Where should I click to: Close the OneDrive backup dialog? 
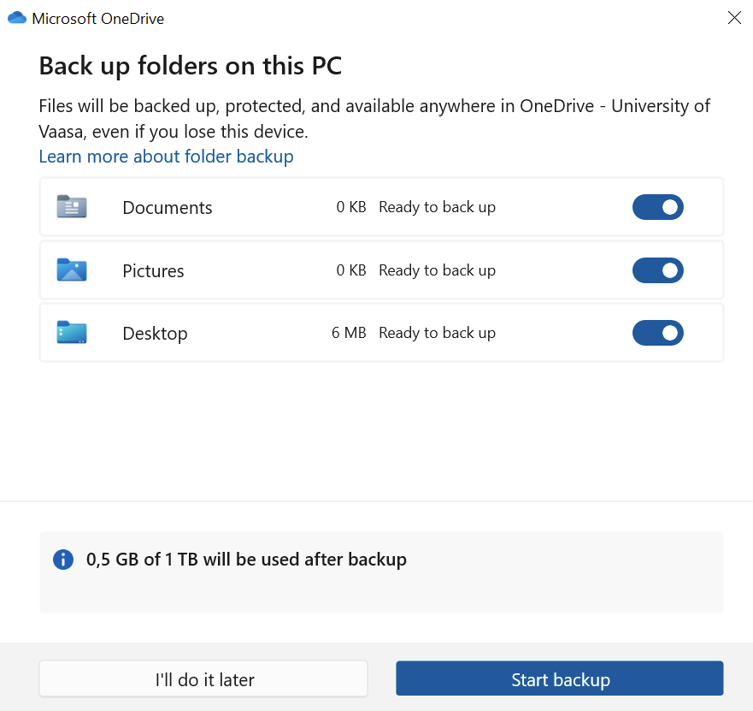[x=734, y=18]
